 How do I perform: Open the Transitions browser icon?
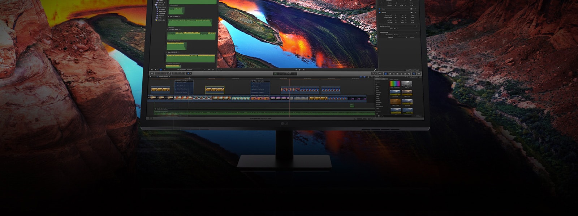tap(397, 73)
